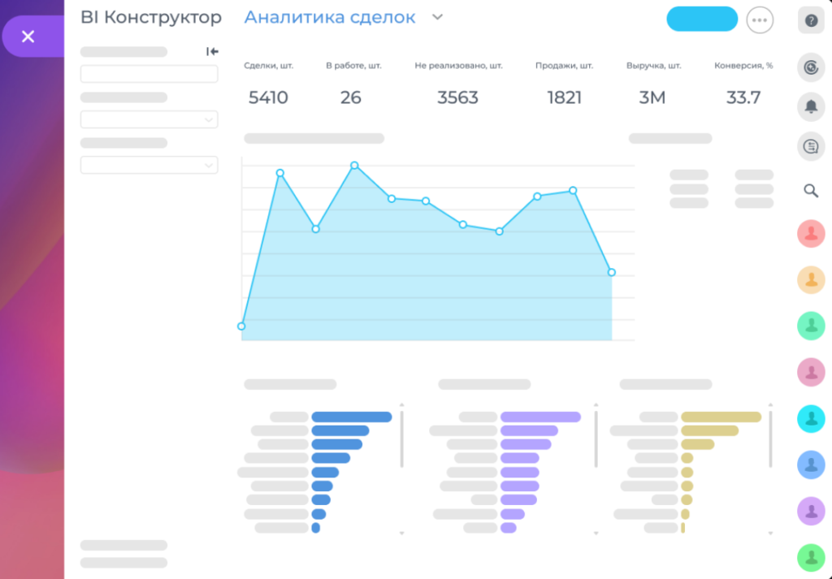Collapse the left filter panel arrow icon
The width and height of the screenshot is (832, 579).
212,51
